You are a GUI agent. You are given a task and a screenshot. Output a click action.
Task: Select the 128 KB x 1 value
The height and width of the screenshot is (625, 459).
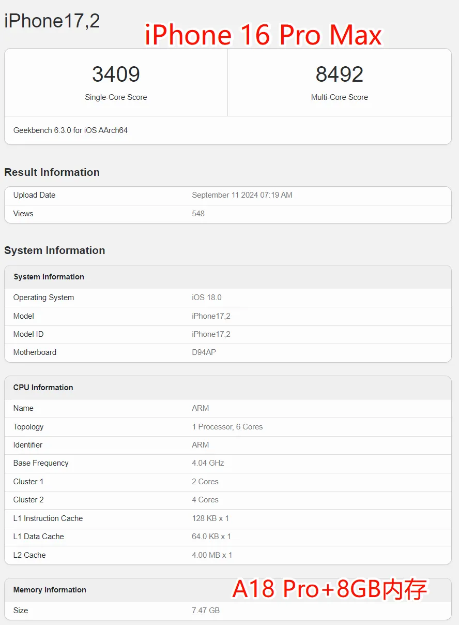(210, 518)
